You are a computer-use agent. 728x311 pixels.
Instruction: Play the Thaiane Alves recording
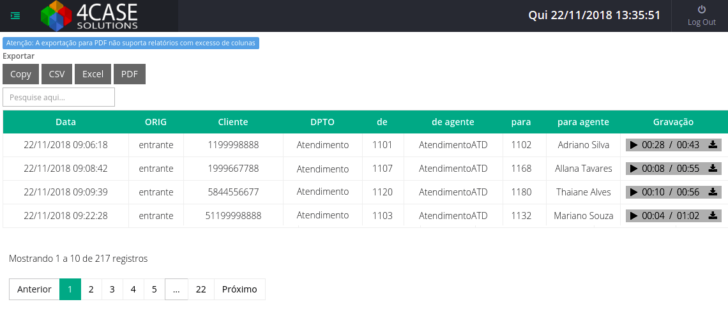[633, 192]
